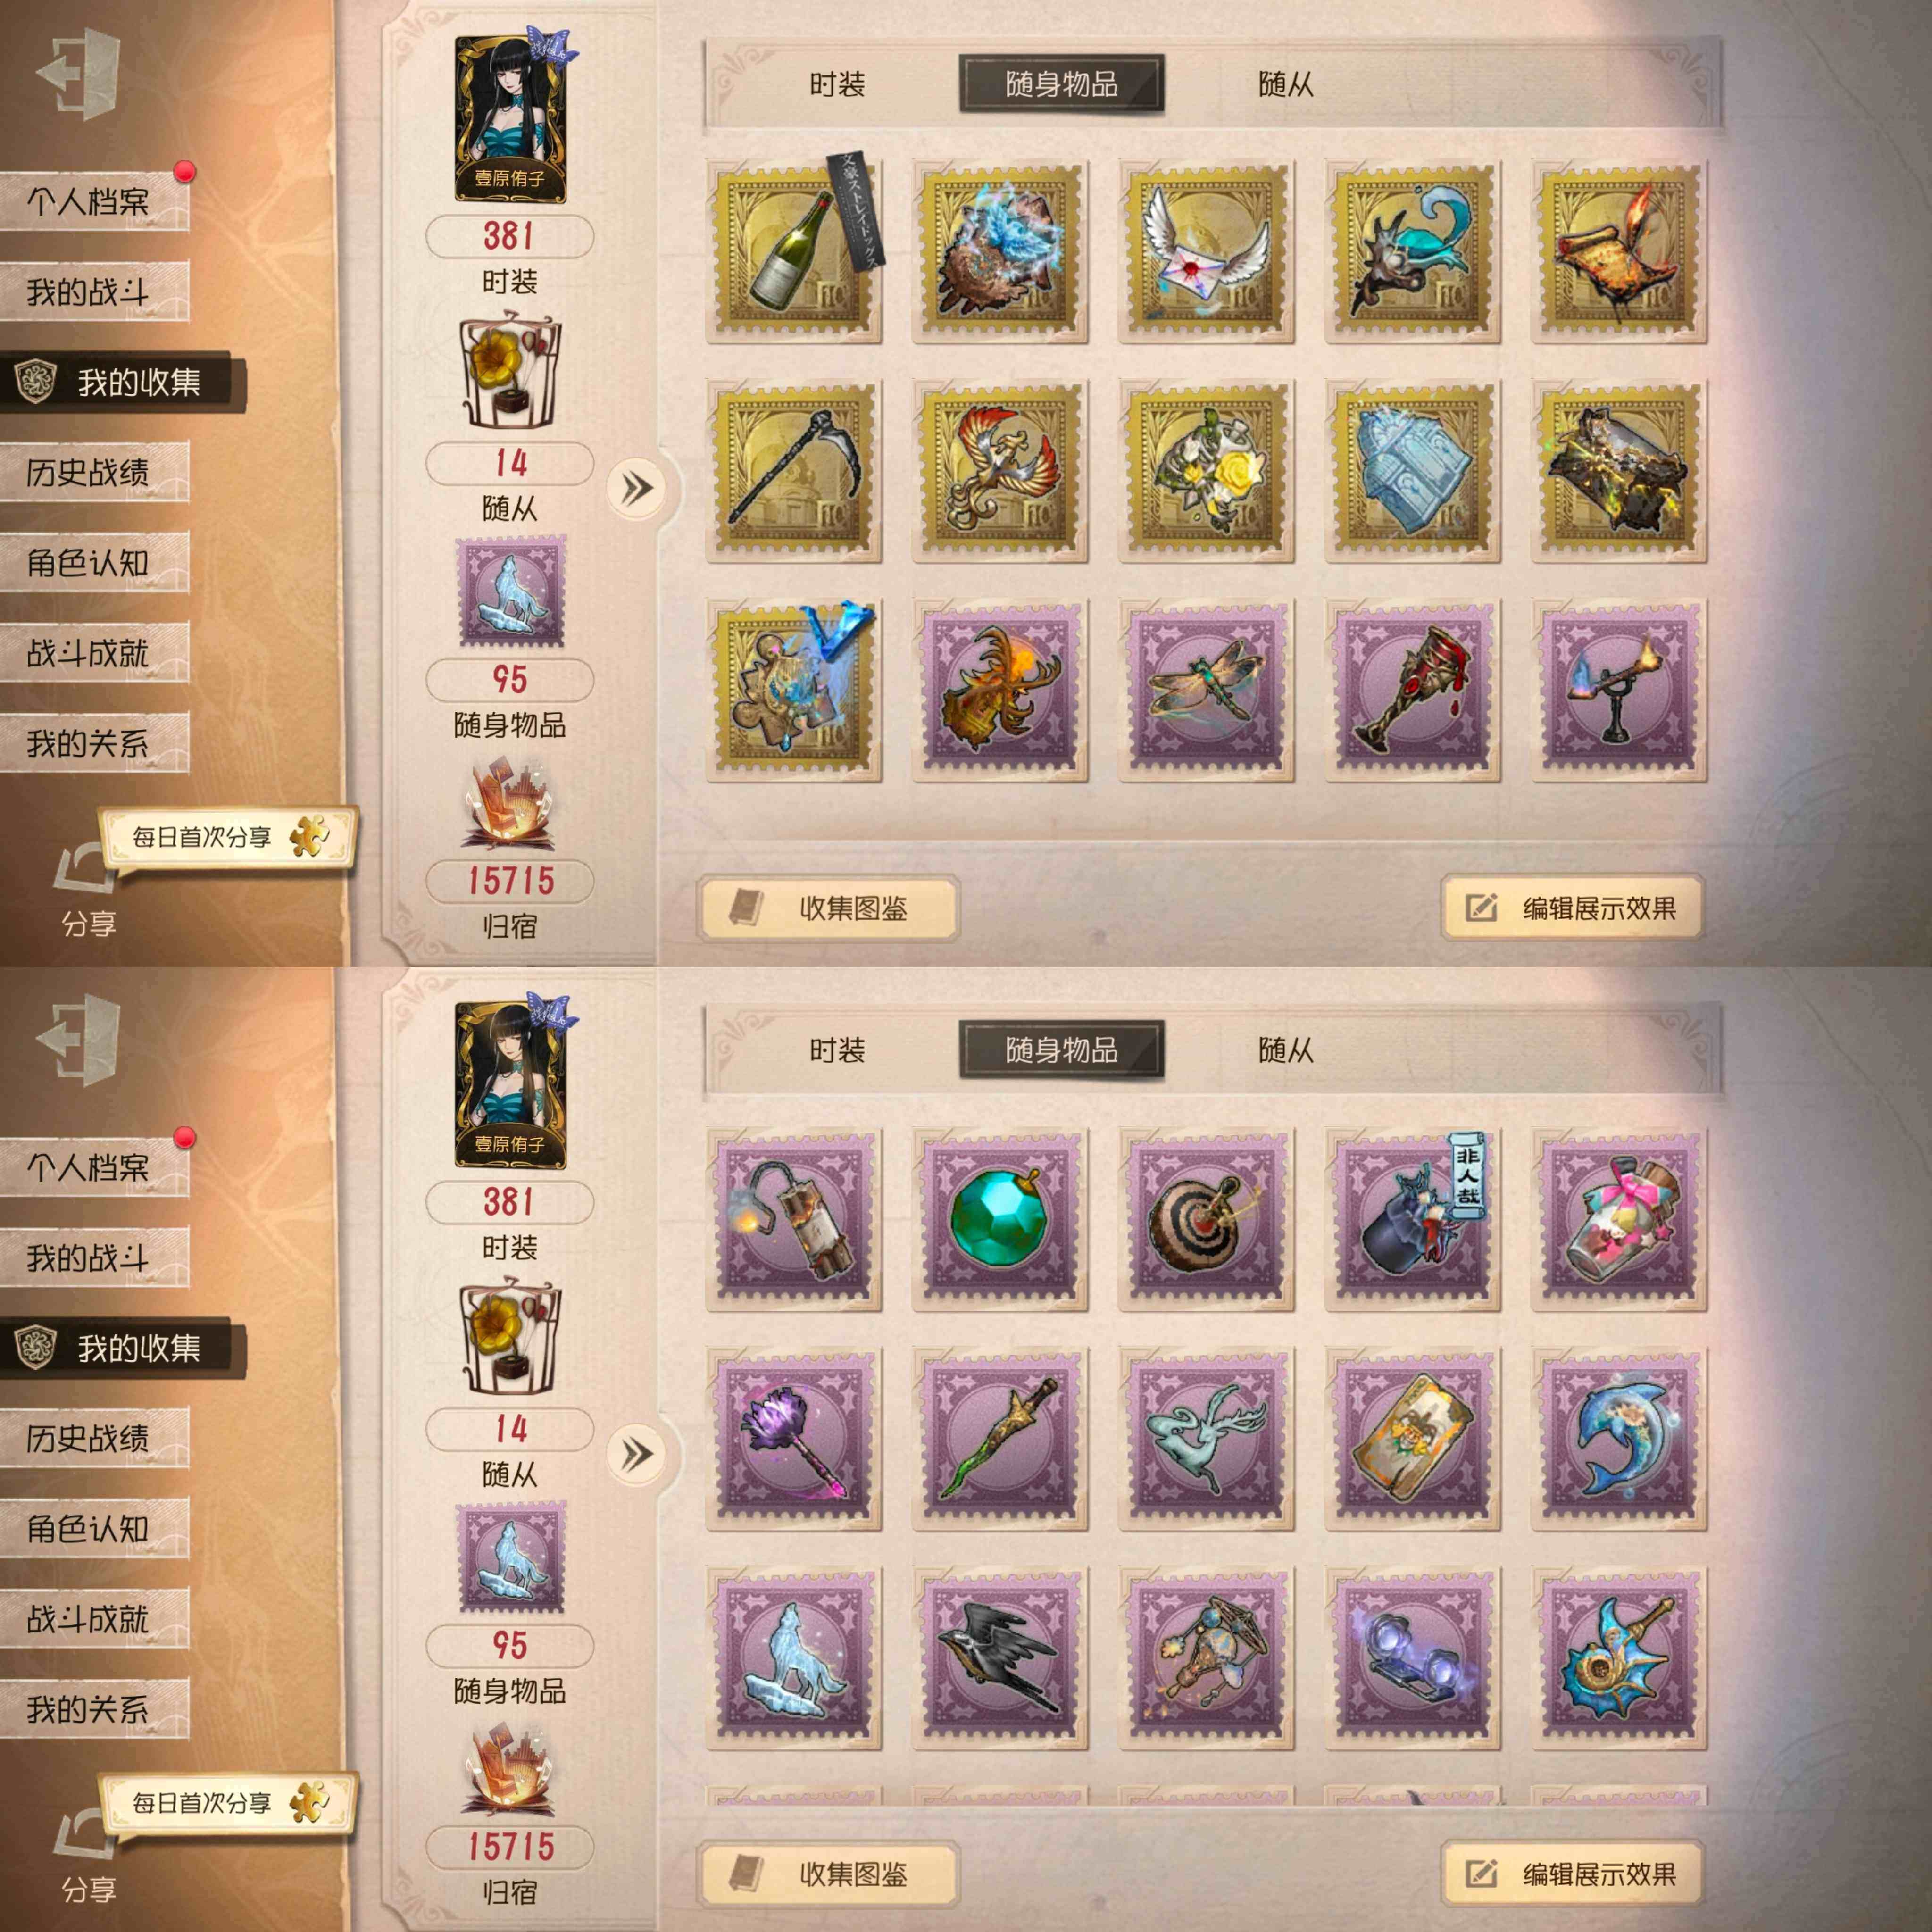1932x1932 pixels.
Task: Choose the dragonfly accessory stamp
Action: 1206,690
